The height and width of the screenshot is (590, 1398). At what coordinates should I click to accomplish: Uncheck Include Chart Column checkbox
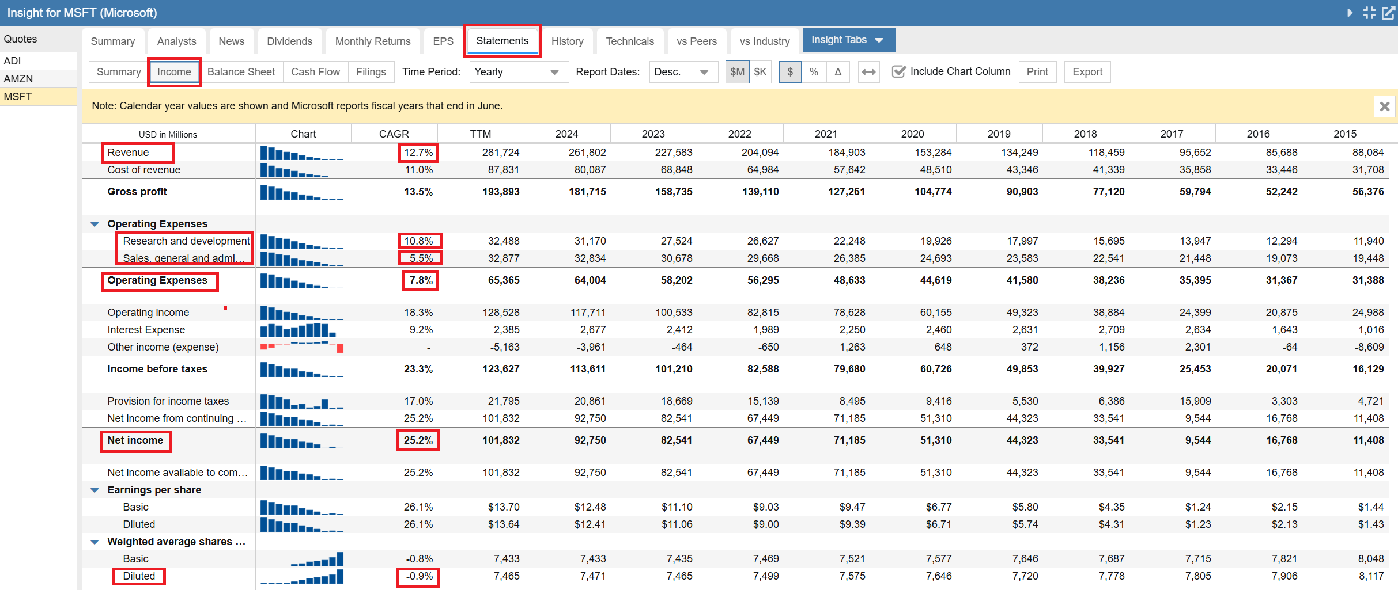pyautogui.click(x=898, y=72)
